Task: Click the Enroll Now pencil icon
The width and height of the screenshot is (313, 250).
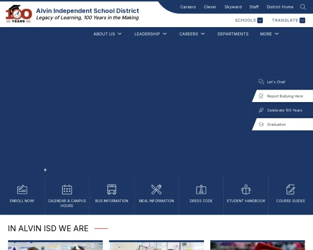Action: (22, 190)
